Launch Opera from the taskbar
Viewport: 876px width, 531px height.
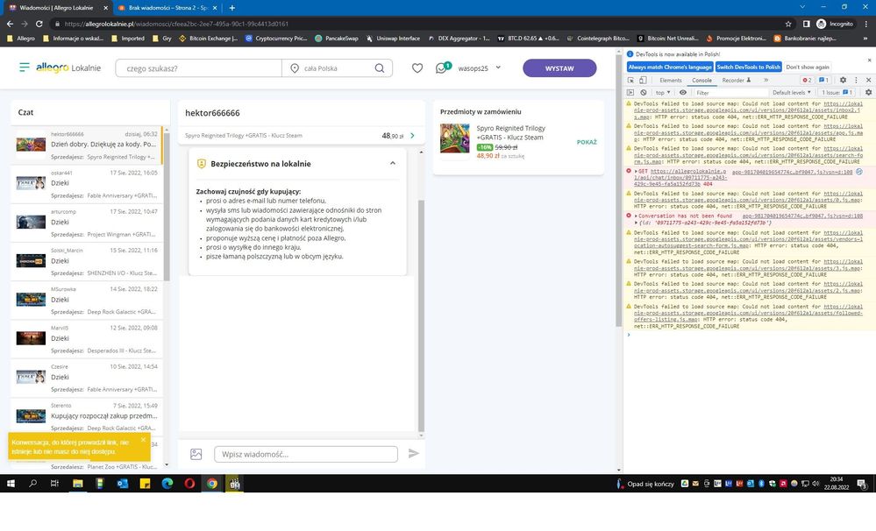point(190,484)
